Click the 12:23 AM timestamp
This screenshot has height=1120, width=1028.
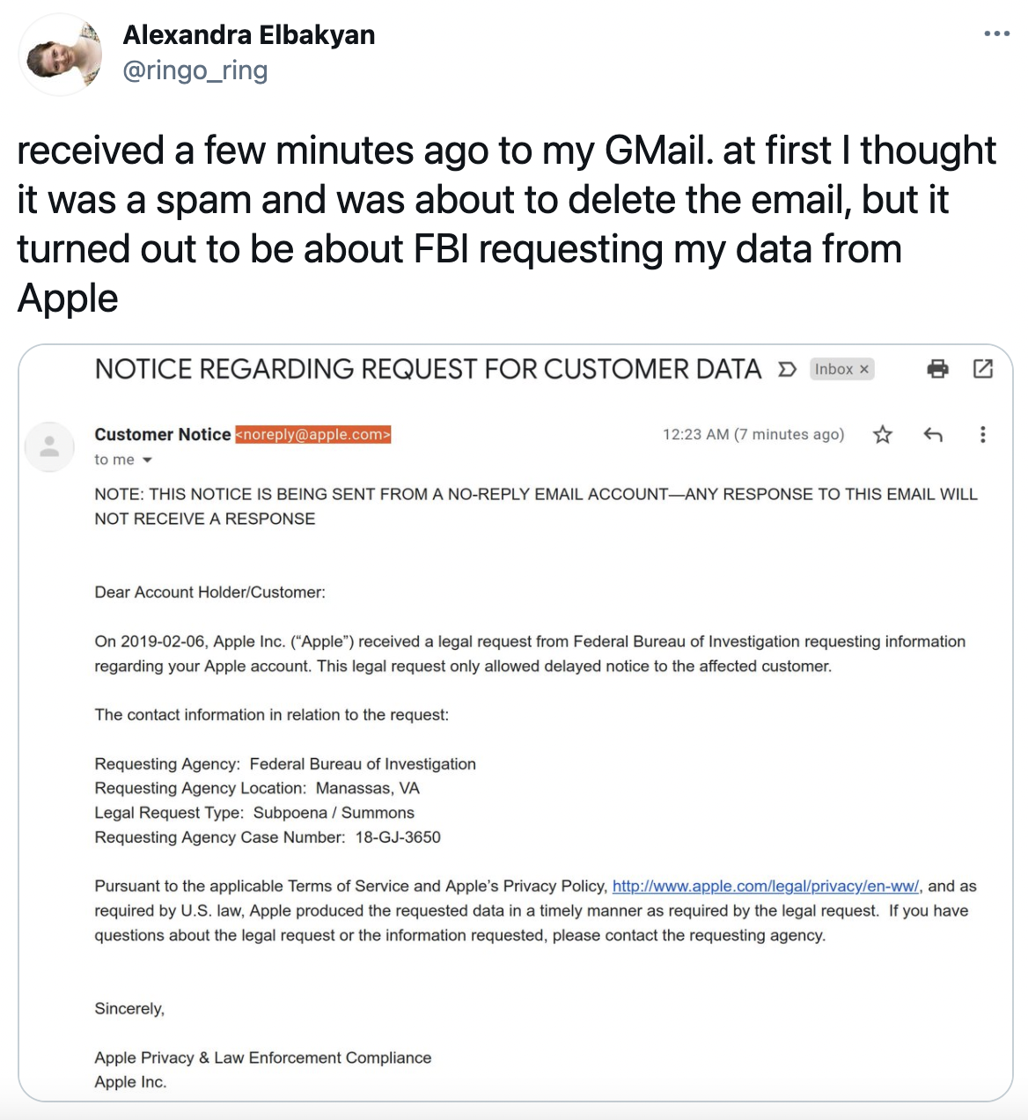[753, 434]
